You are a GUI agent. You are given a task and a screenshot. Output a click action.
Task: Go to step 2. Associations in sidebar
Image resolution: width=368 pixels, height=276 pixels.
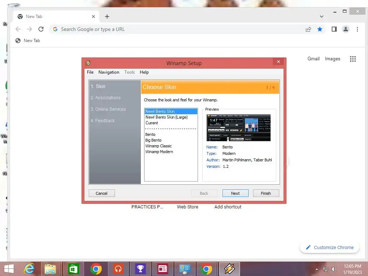tap(105, 98)
